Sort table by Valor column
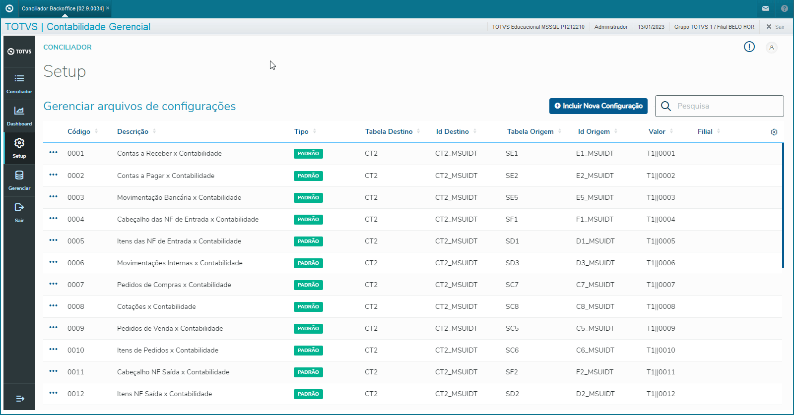Viewport: 794px width, 415px height. [661, 131]
